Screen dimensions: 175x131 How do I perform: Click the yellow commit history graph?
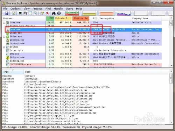(x=89, y=13)
